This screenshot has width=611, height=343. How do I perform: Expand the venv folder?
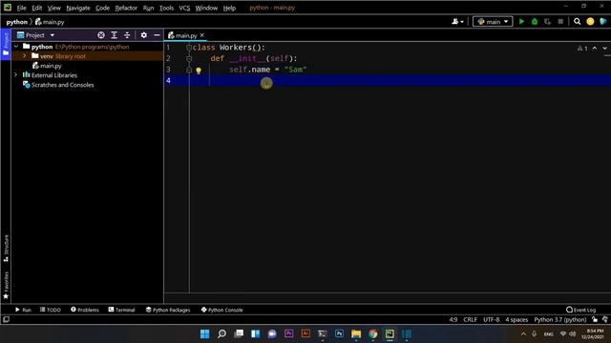click(x=25, y=56)
